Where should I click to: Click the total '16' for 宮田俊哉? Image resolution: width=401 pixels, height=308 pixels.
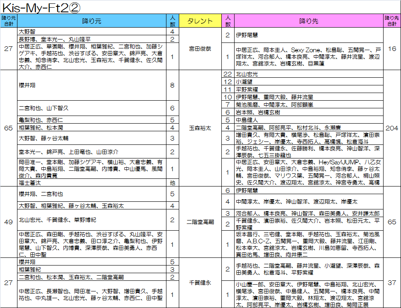[x=392, y=49]
